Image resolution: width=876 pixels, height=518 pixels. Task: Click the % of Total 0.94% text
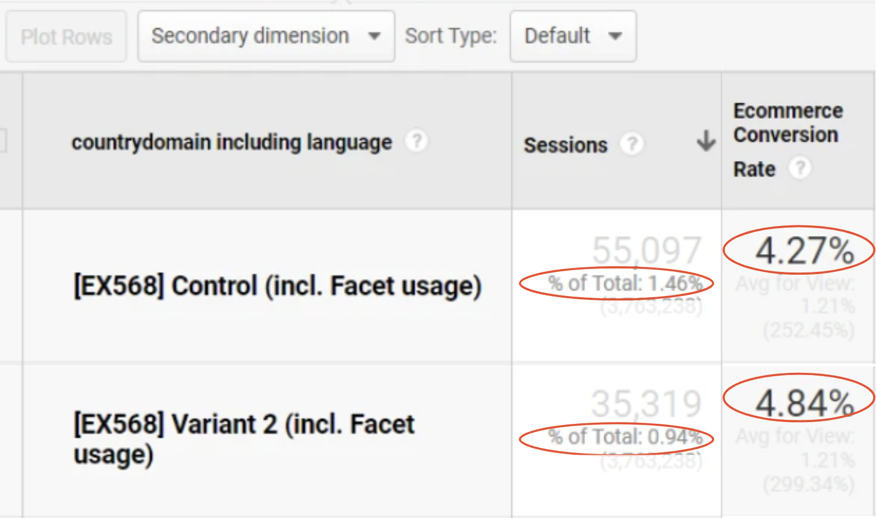[x=625, y=437]
